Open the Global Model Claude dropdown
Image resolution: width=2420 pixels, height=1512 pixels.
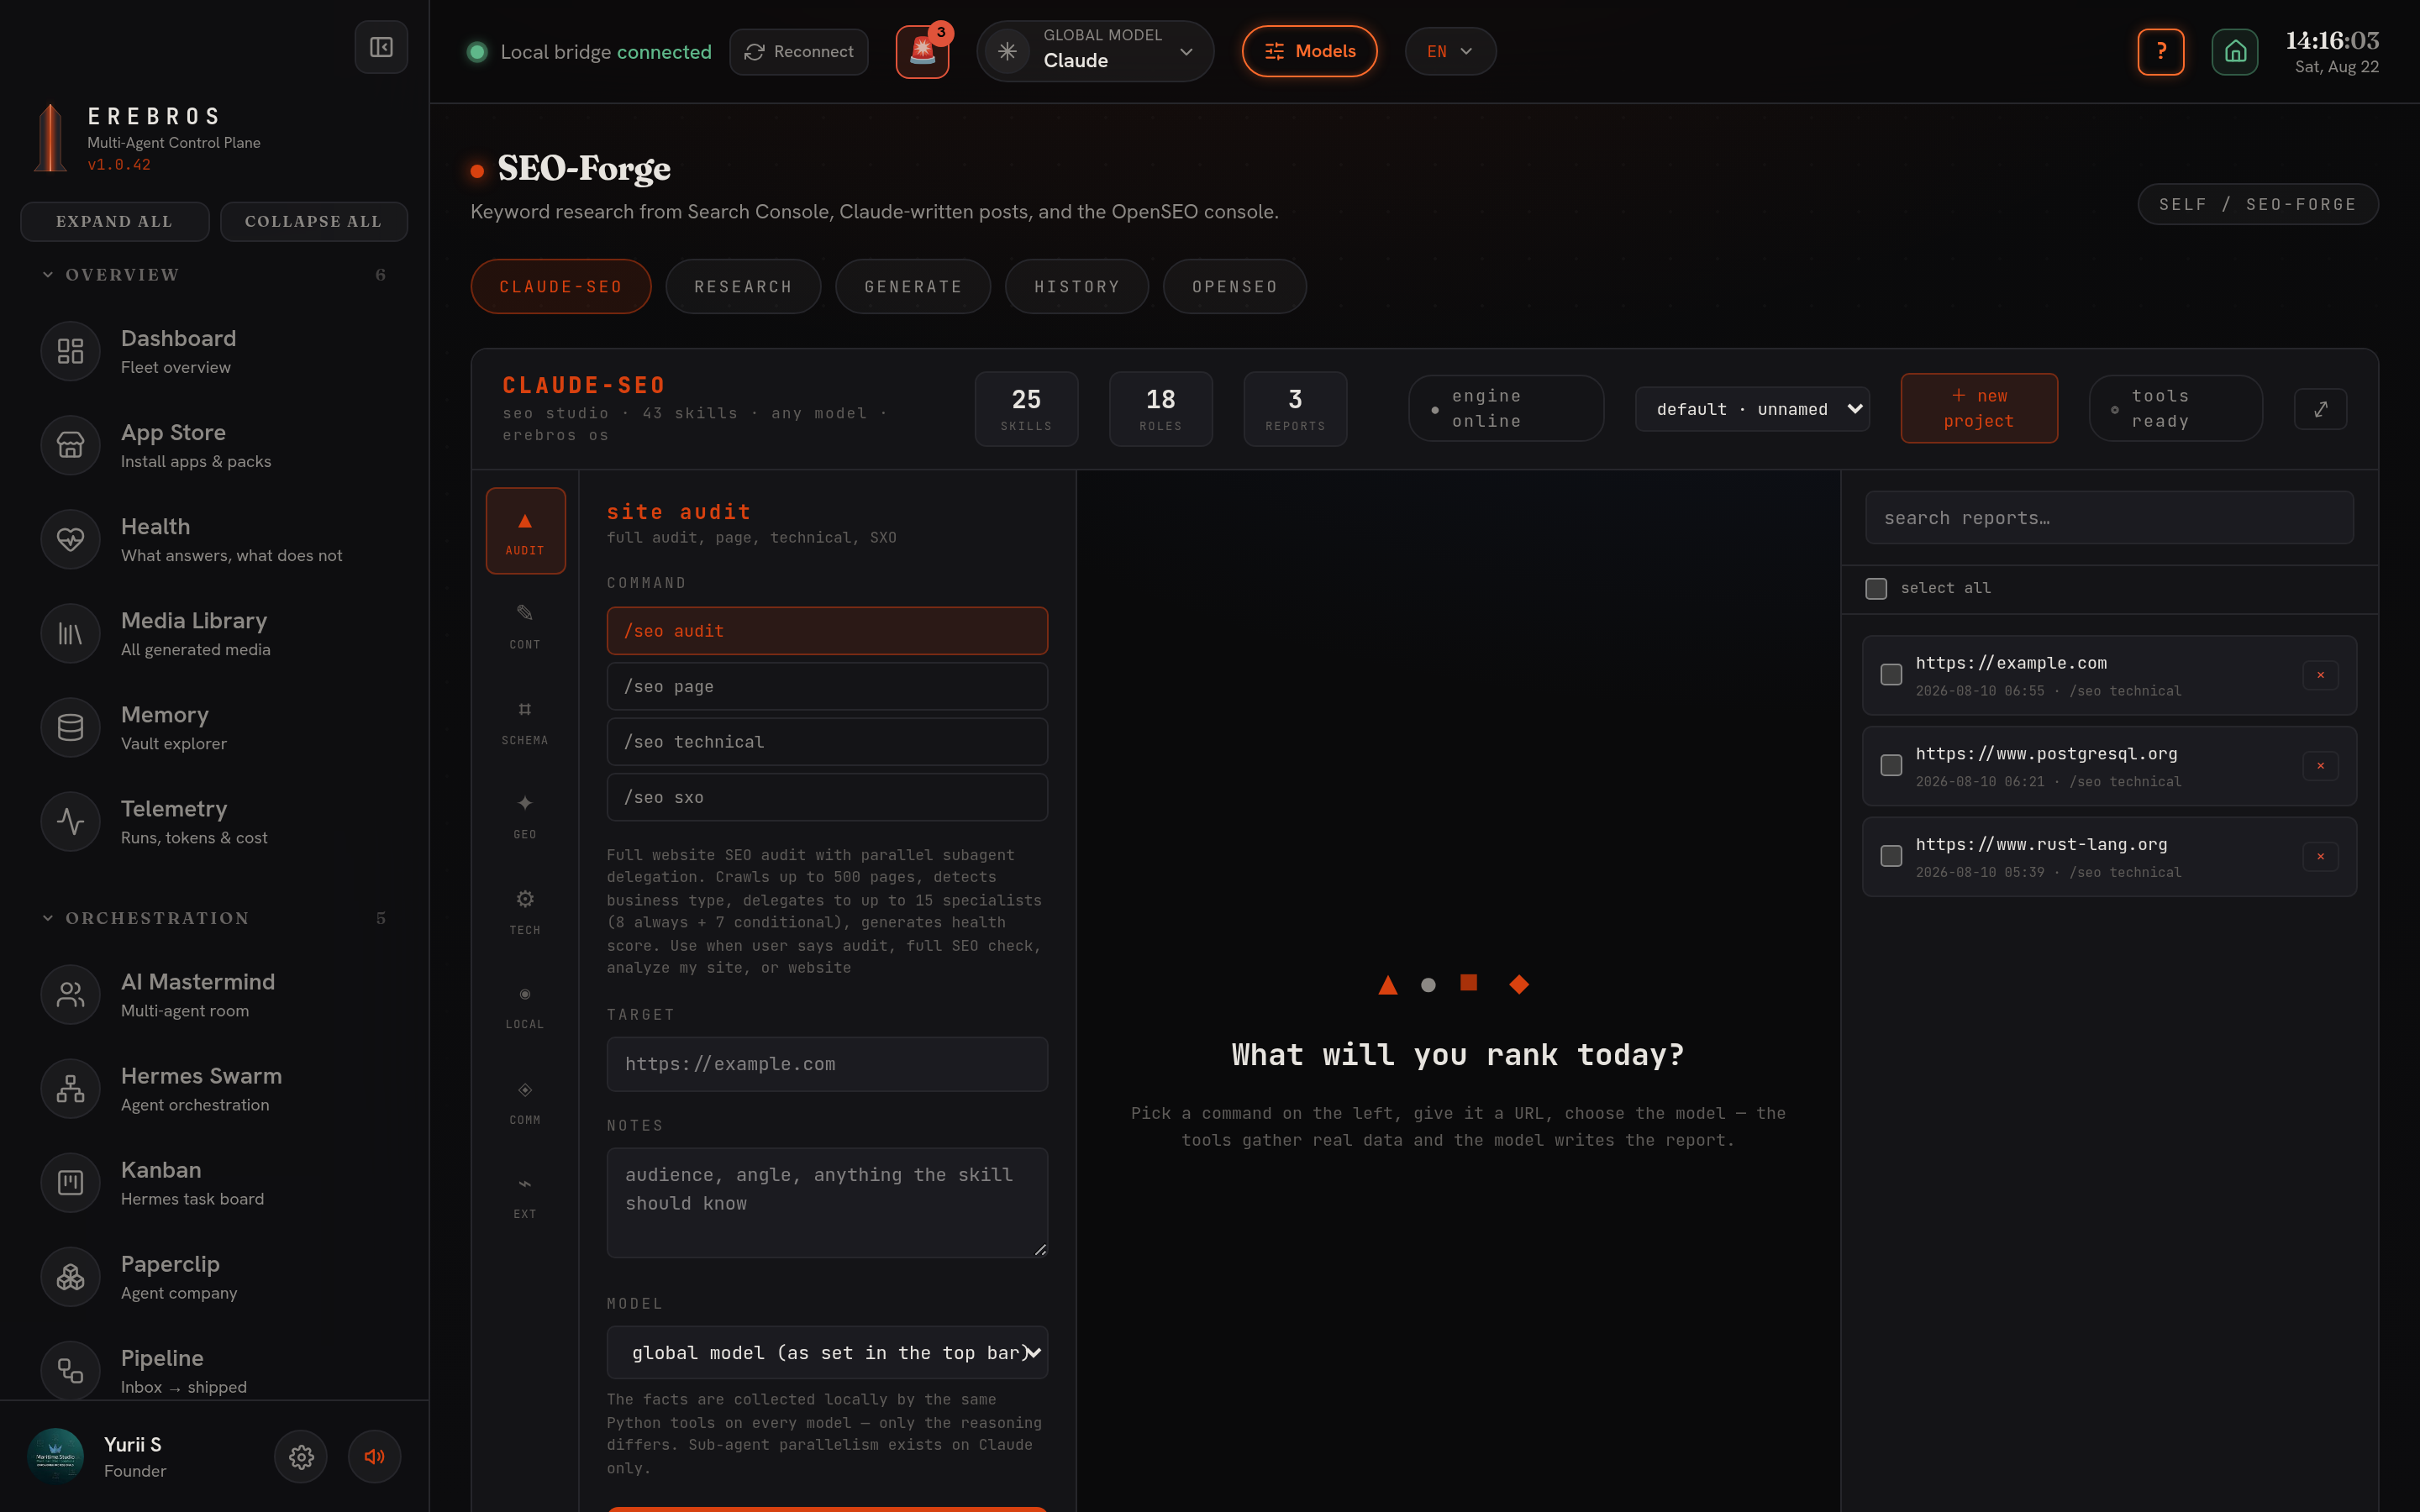tap(1095, 51)
